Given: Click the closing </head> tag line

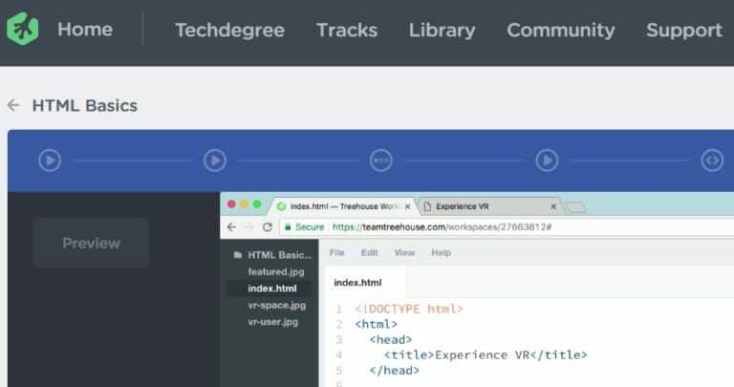Looking at the screenshot, I should point(394,371).
